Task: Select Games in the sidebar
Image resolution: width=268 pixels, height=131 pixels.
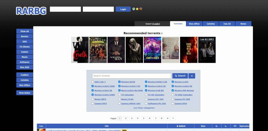Action: (x=25, y=52)
